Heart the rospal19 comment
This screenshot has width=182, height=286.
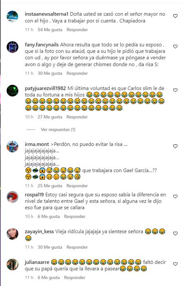pos(175,197)
